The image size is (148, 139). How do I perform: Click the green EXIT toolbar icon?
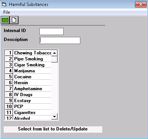point(5,20)
